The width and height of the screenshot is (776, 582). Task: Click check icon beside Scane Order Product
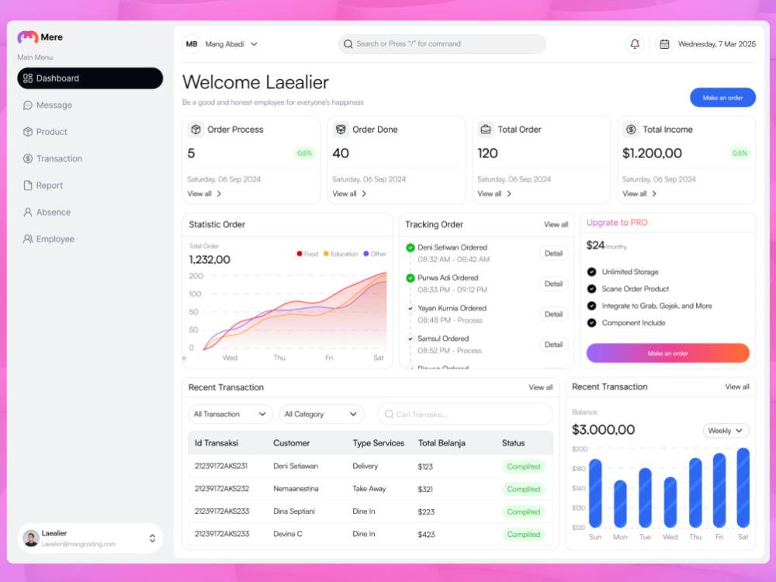pos(591,289)
